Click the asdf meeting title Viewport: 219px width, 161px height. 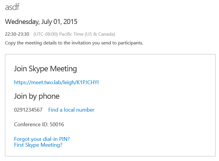click(x=12, y=7)
